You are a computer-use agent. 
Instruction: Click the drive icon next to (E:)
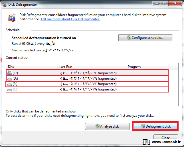coord(10,84)
